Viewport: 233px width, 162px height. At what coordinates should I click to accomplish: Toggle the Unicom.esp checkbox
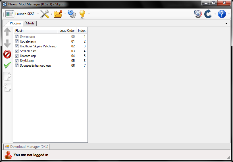[16, 56]
